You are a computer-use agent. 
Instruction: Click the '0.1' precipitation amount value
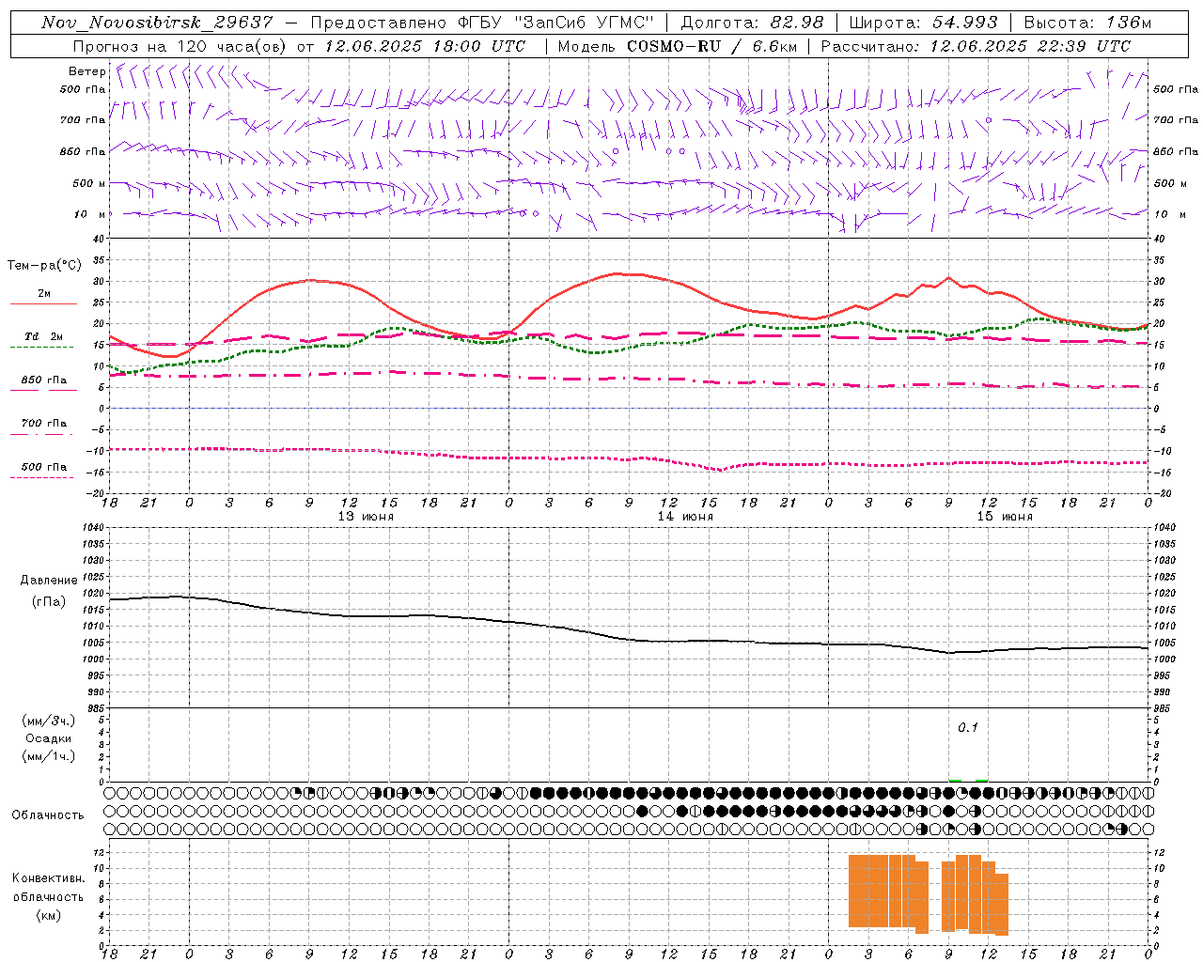tap(968, 728)
